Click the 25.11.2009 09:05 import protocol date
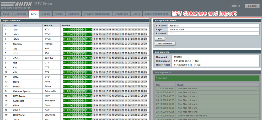The image size is (262, 120). [165, 112]
